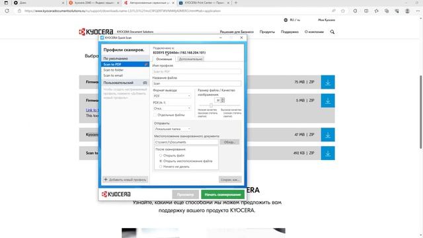Click download icon in the 492 KB ZIP row
The height and width of the screenshot is (238, 423).
click(x=328, y=153)
